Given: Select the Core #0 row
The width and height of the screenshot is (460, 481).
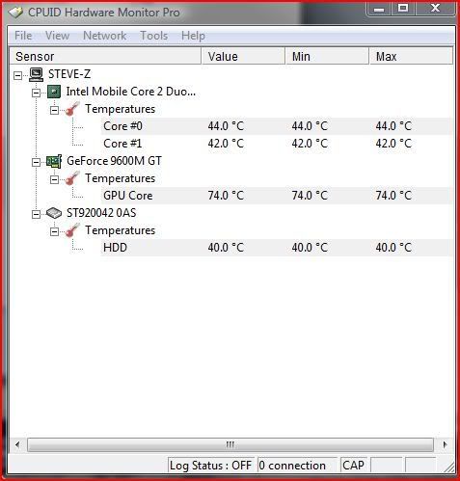Looking at the screenshot, I should coord(277,126).
